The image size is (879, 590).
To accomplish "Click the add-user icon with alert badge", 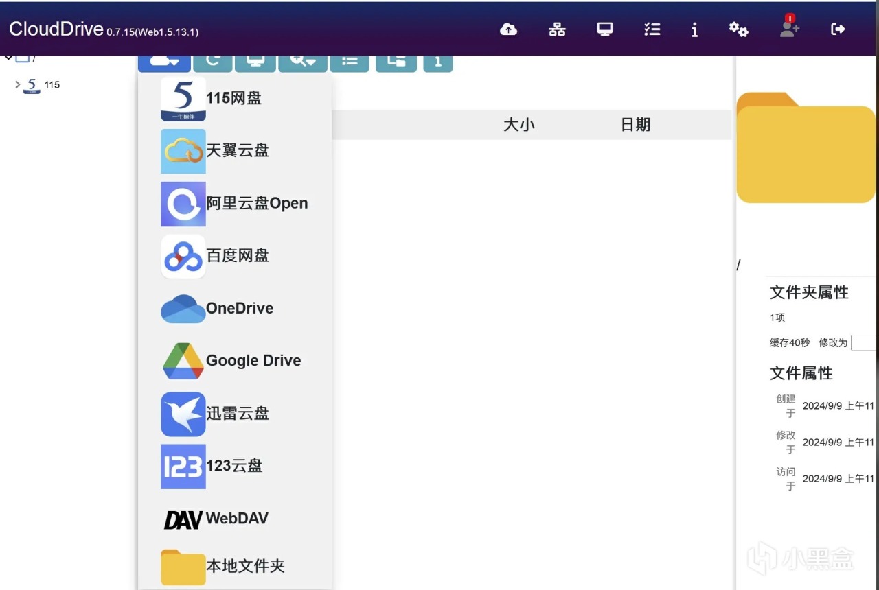I will click(x=789, y=27).
